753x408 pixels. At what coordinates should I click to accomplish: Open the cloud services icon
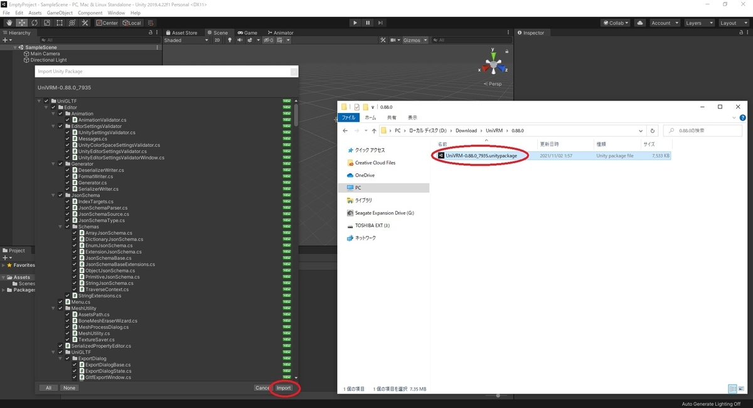(x=639, y=23)
